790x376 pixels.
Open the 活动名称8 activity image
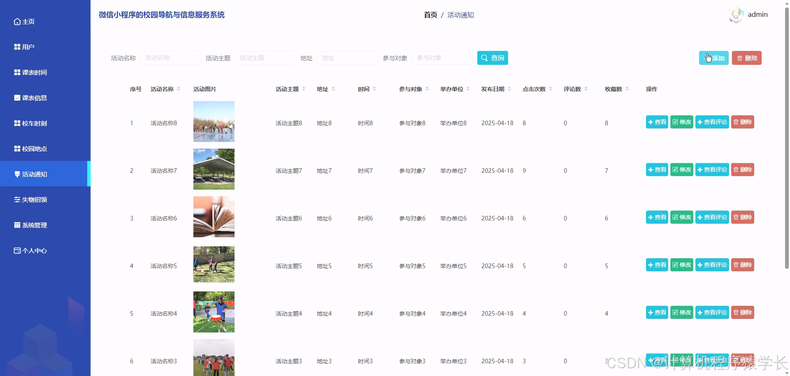tap(214, 122)
